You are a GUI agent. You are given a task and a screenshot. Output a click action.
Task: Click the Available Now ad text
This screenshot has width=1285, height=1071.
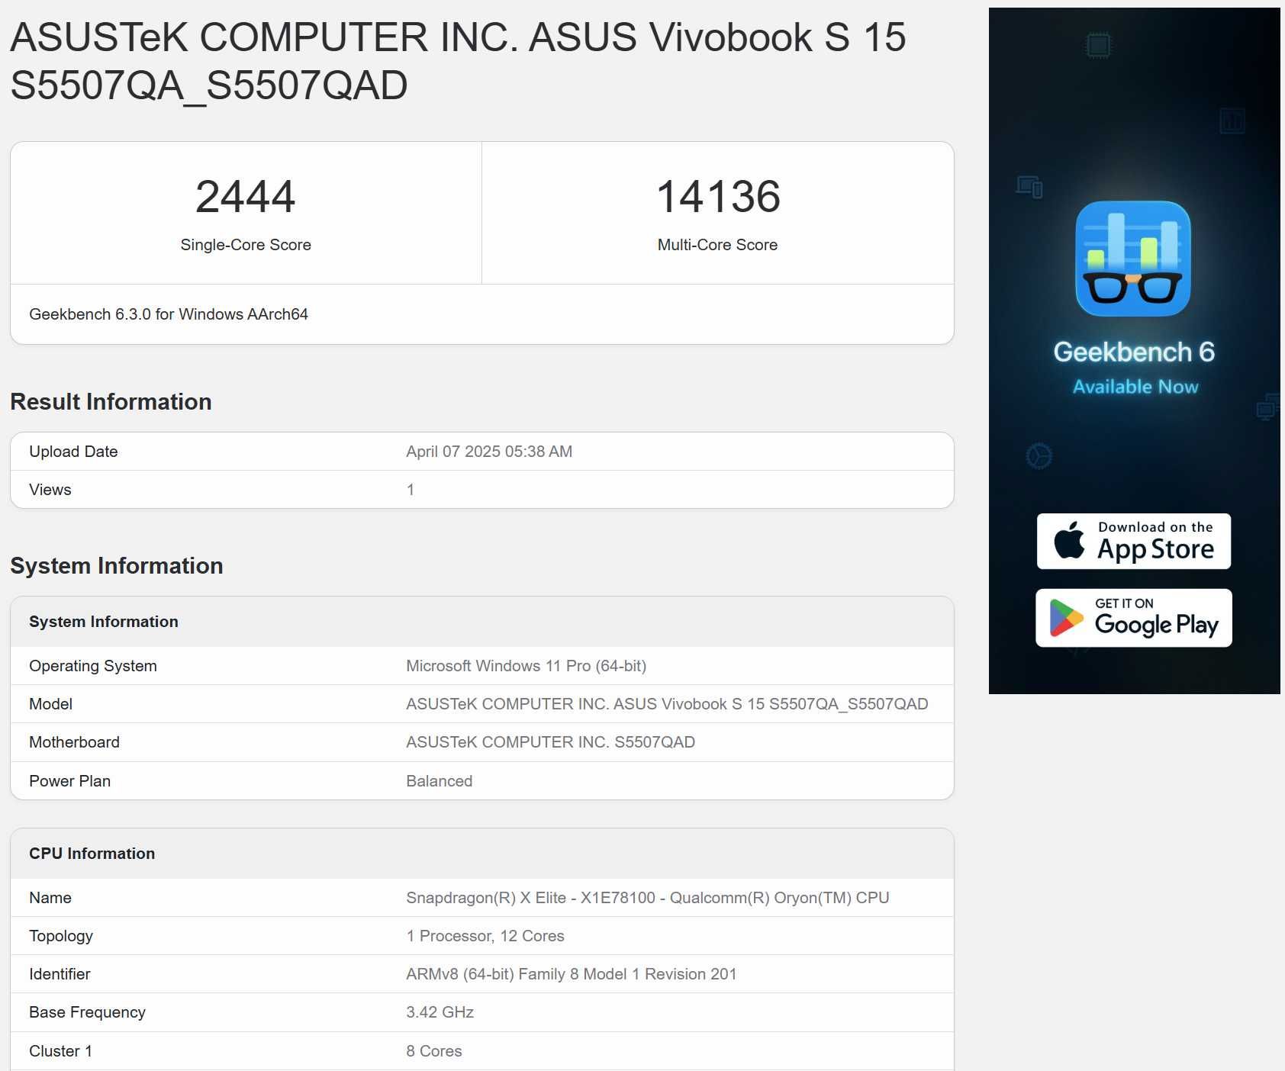[x=1135, y=387]
